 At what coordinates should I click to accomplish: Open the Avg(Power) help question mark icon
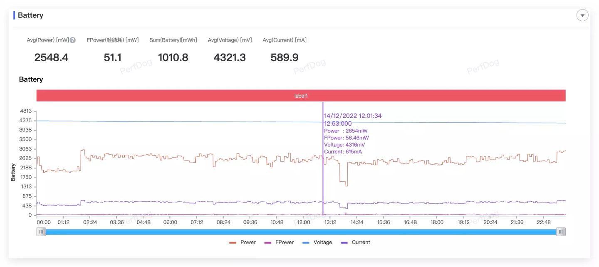point(73,40)
